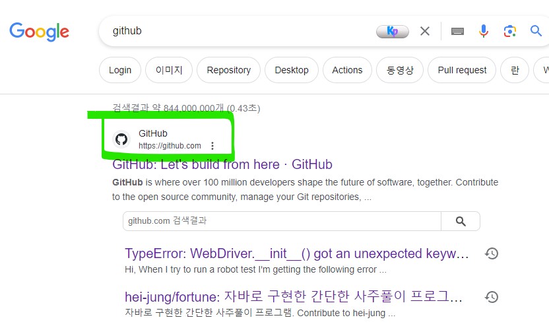Screen dimensions: 549x332
Task: Select the Pull request filter chip
Action: tap(462, 70)
